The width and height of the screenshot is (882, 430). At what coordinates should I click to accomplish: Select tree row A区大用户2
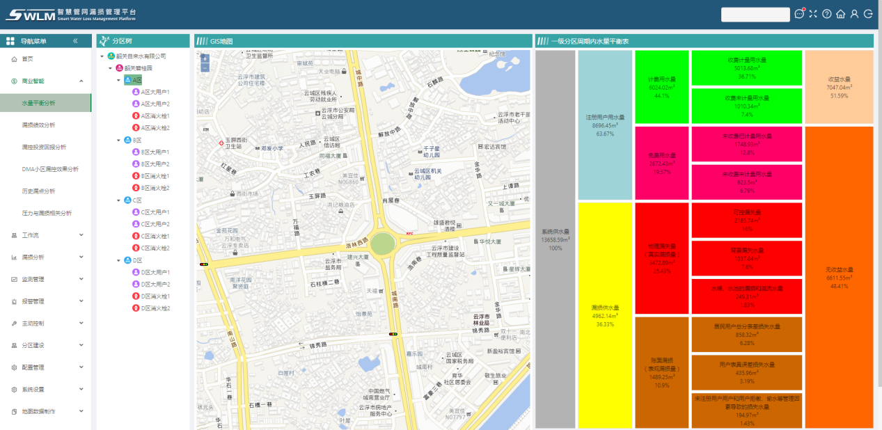tap(151, 104)
